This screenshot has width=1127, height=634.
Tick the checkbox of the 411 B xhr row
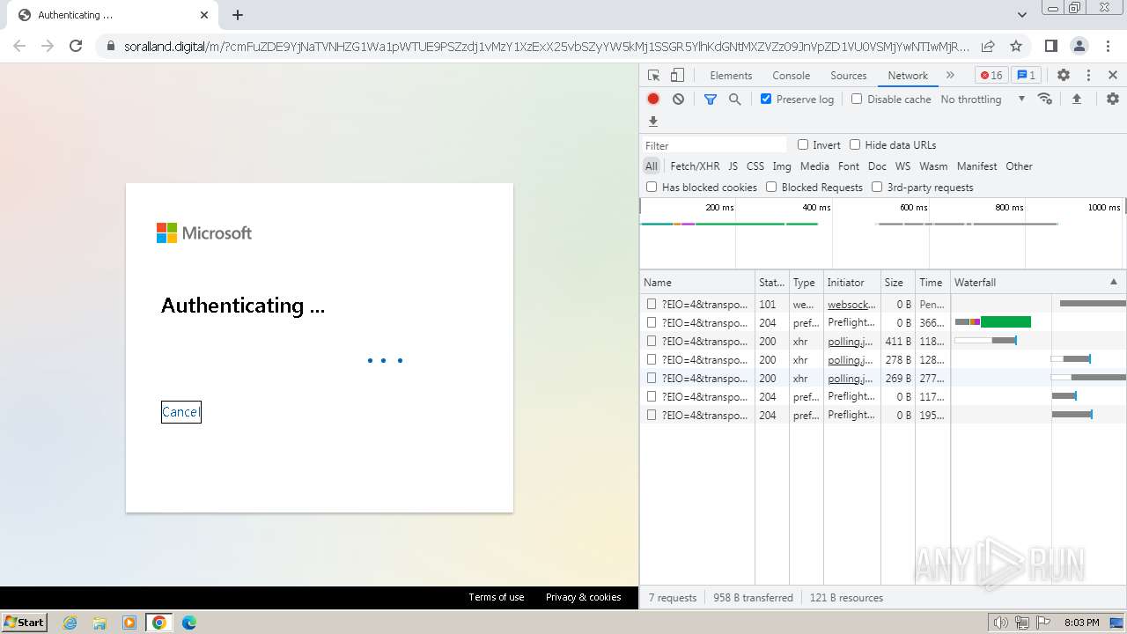tap(652, 341)
